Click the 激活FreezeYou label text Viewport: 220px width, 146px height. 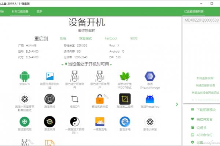click(x=150, y=107)
